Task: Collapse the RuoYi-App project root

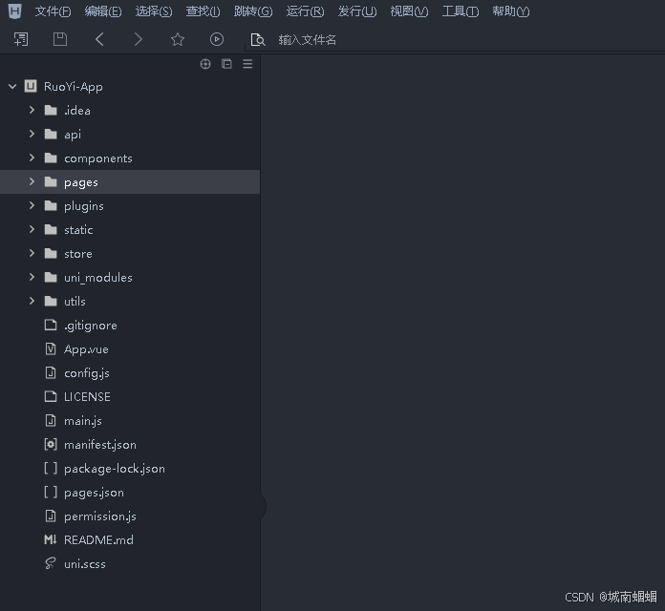Action: click(12, 87)
